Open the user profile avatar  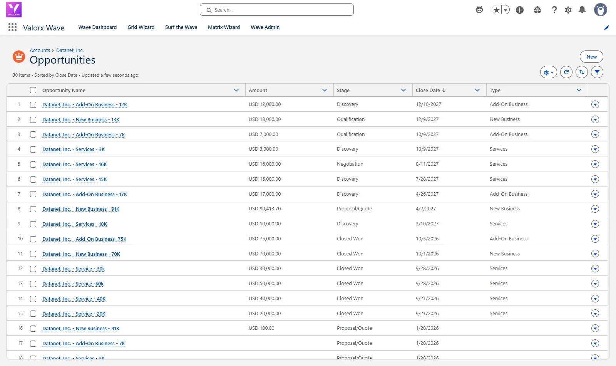[600, 10]
